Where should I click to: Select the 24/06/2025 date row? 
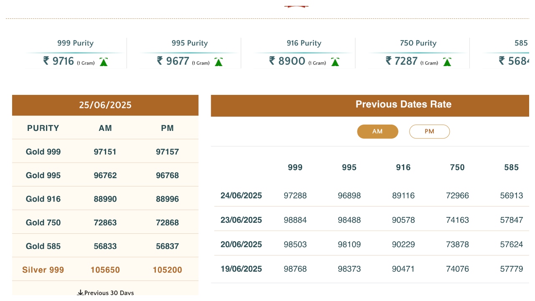pyautogui.click(x=241, y=196)
